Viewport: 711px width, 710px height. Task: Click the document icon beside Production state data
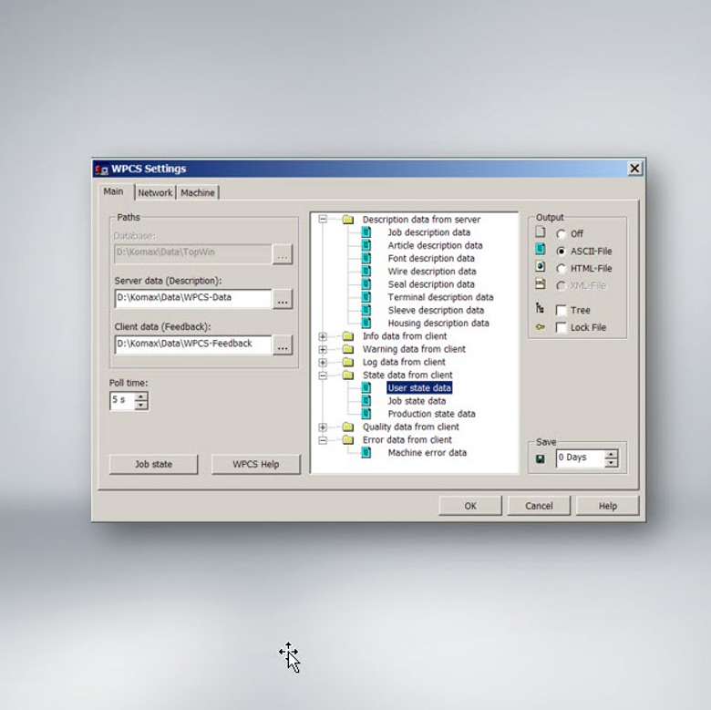tap(366, 414)
